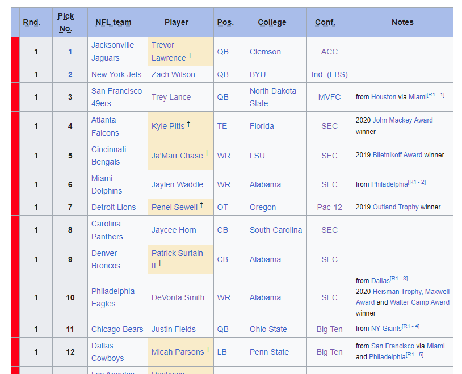This screenshot has width=462, height=374.
Task: Open the Jacksonville Jaguars team link
Action: 112,52
